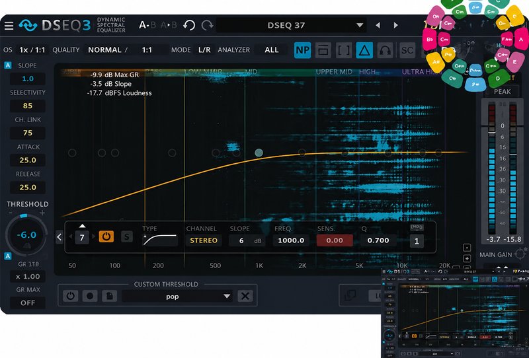Click the up arrow above band number 7
The image size is (529, 358).
(x=82, y=226)
